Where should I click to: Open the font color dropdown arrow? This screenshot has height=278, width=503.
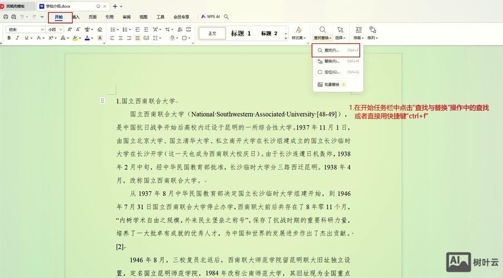tap(92, 38)
